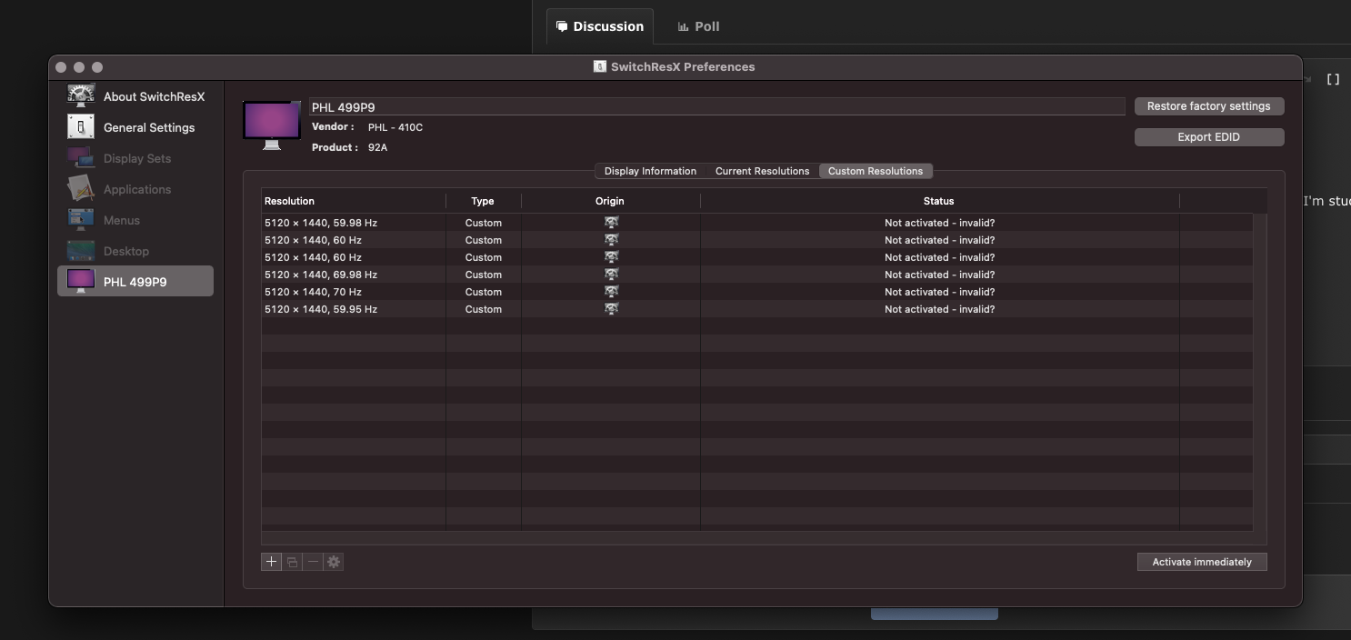1351x640 pixels.
Task: Click large monitor image beside display name
Action: (272, 125)
